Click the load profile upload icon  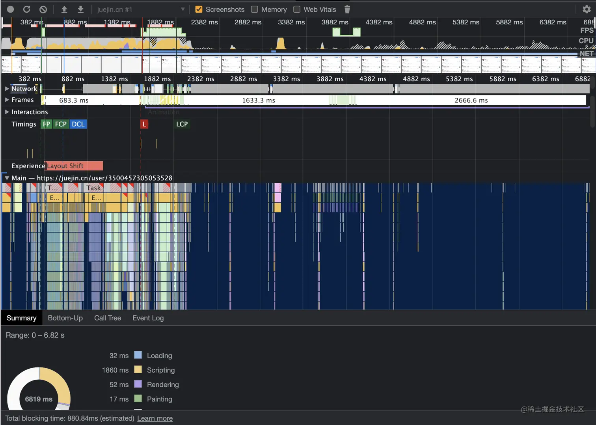tap(64, 9)
